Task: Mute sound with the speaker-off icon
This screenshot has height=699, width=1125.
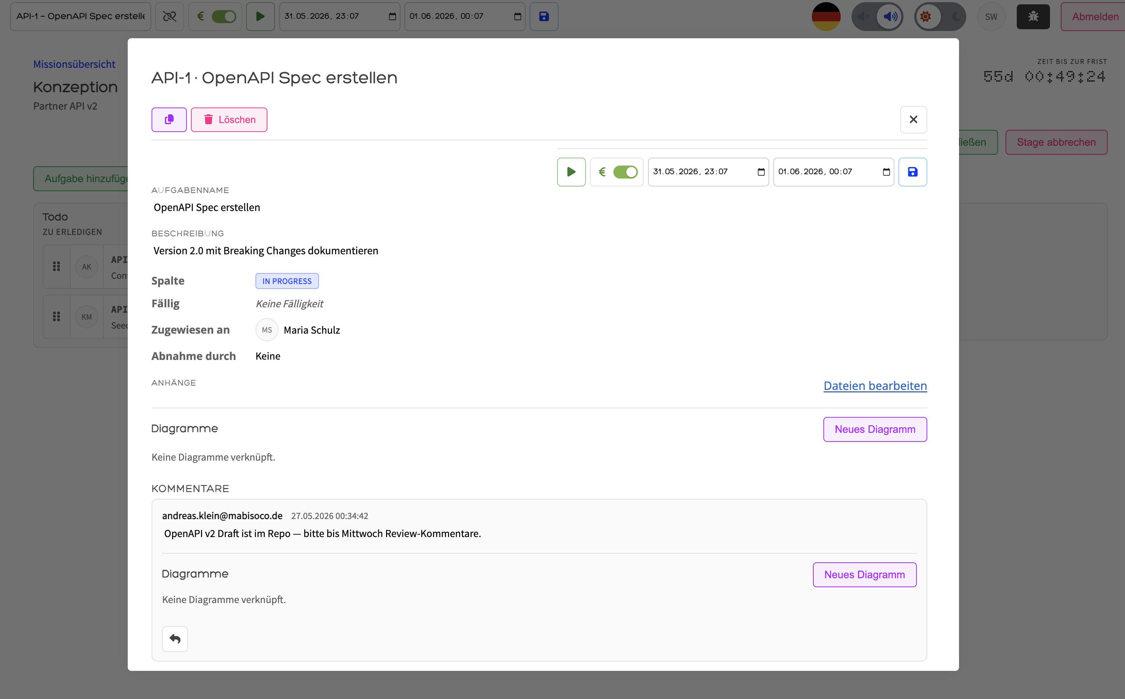Action: (863, 17)
